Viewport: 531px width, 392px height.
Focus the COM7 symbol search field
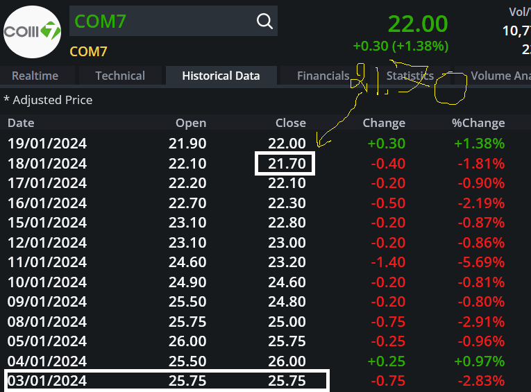click(x=174, y=21)
